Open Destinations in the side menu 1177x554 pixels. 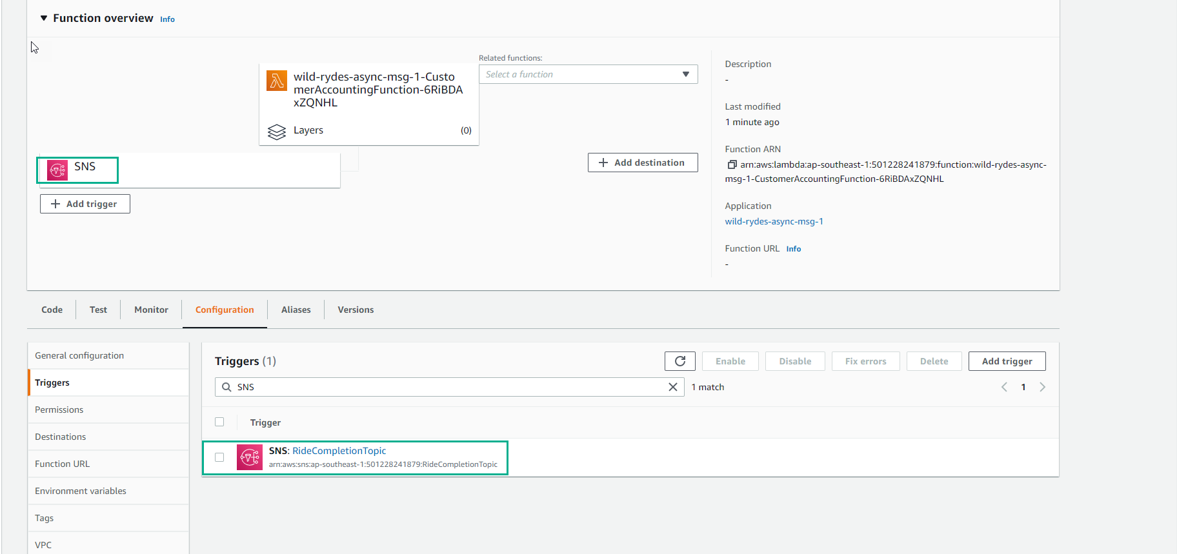[108, 437]
